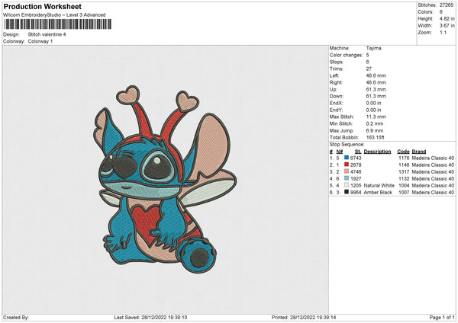Click the design name Stitch valentine 4
The width and height of the screenshot is (458, 323).
(x=47, y=34)
